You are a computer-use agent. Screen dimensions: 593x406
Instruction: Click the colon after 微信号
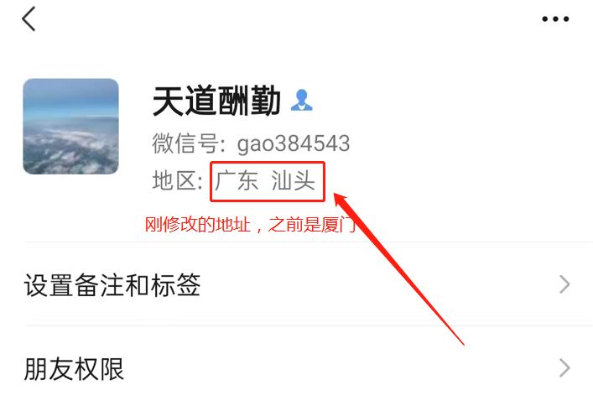[x=222, y=145]
